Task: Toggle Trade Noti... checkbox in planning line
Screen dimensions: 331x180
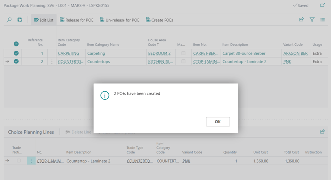Action: click(x=19, y=161)
